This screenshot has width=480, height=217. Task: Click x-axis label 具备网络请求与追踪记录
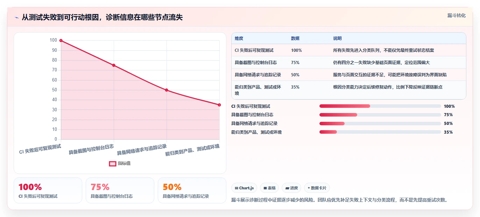[x=142, y=149]
